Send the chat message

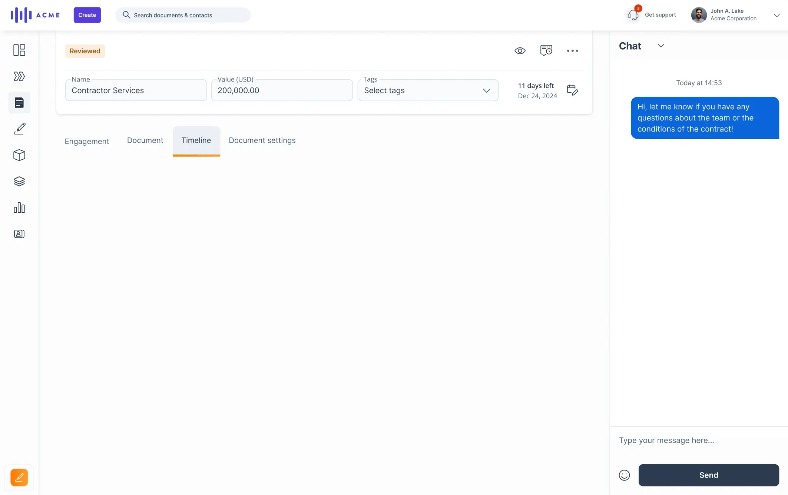coord(708,475)
